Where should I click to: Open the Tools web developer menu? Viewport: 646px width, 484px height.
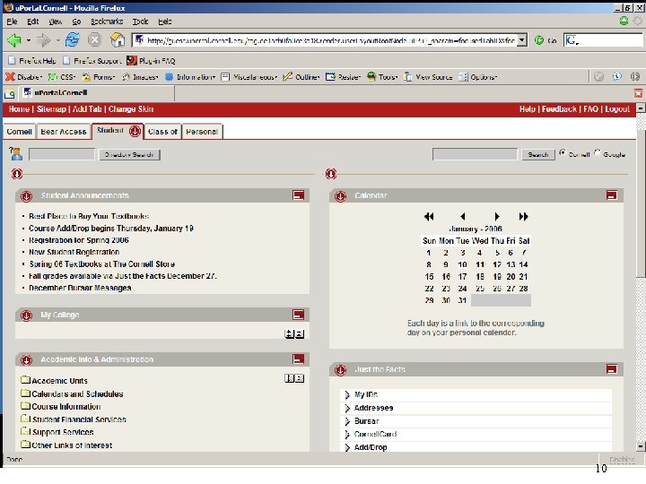(x=382, y=77)
